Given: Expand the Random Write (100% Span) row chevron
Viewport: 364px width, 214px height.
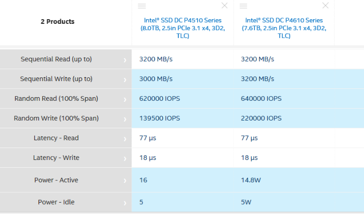Looking at the screenshot, I should 125,119.
